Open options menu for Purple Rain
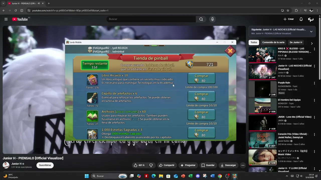The height and width of the screenshot is (180, 321). [314, 83]
